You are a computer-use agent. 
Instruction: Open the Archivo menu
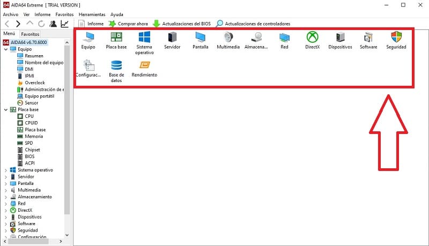coord(11,14)
